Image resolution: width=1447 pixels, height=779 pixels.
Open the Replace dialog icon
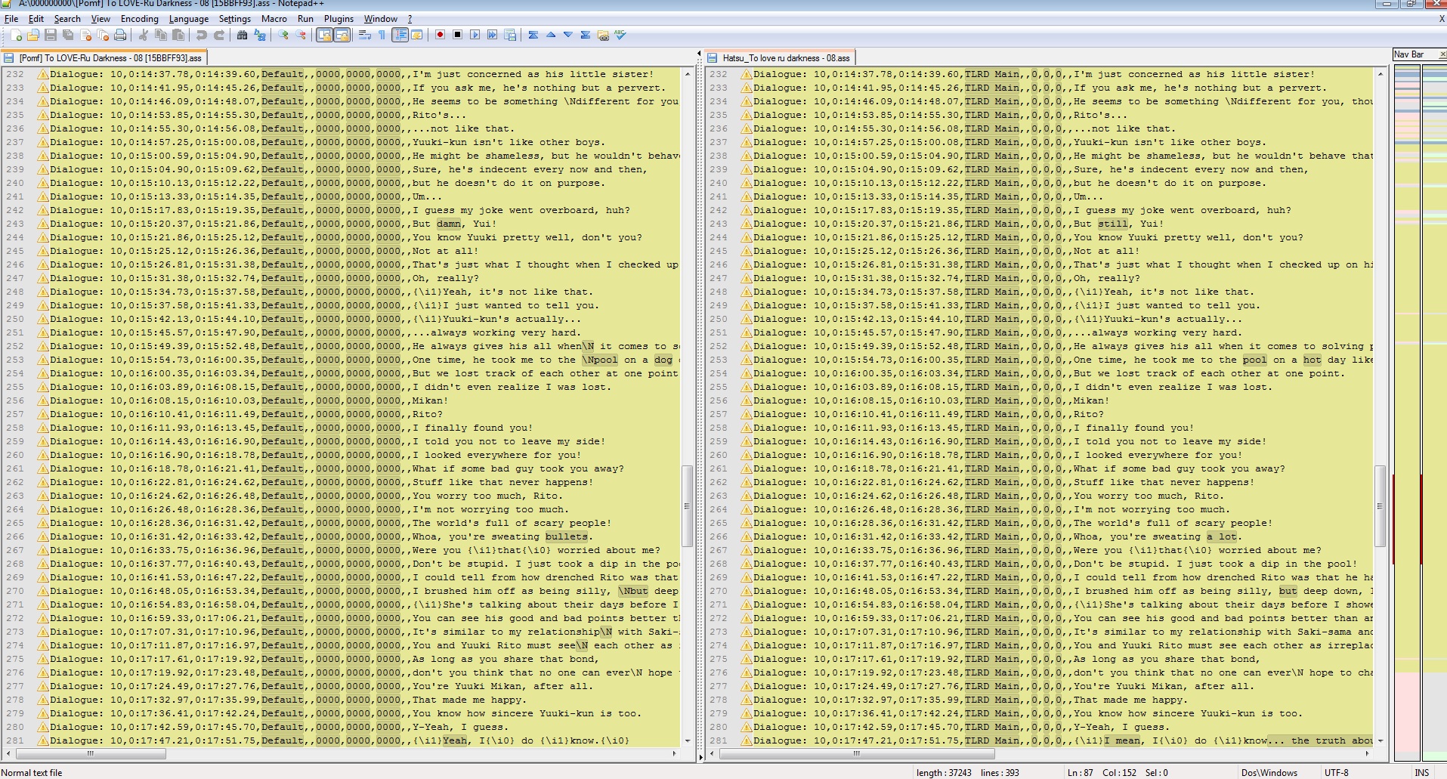pos(259,35)
